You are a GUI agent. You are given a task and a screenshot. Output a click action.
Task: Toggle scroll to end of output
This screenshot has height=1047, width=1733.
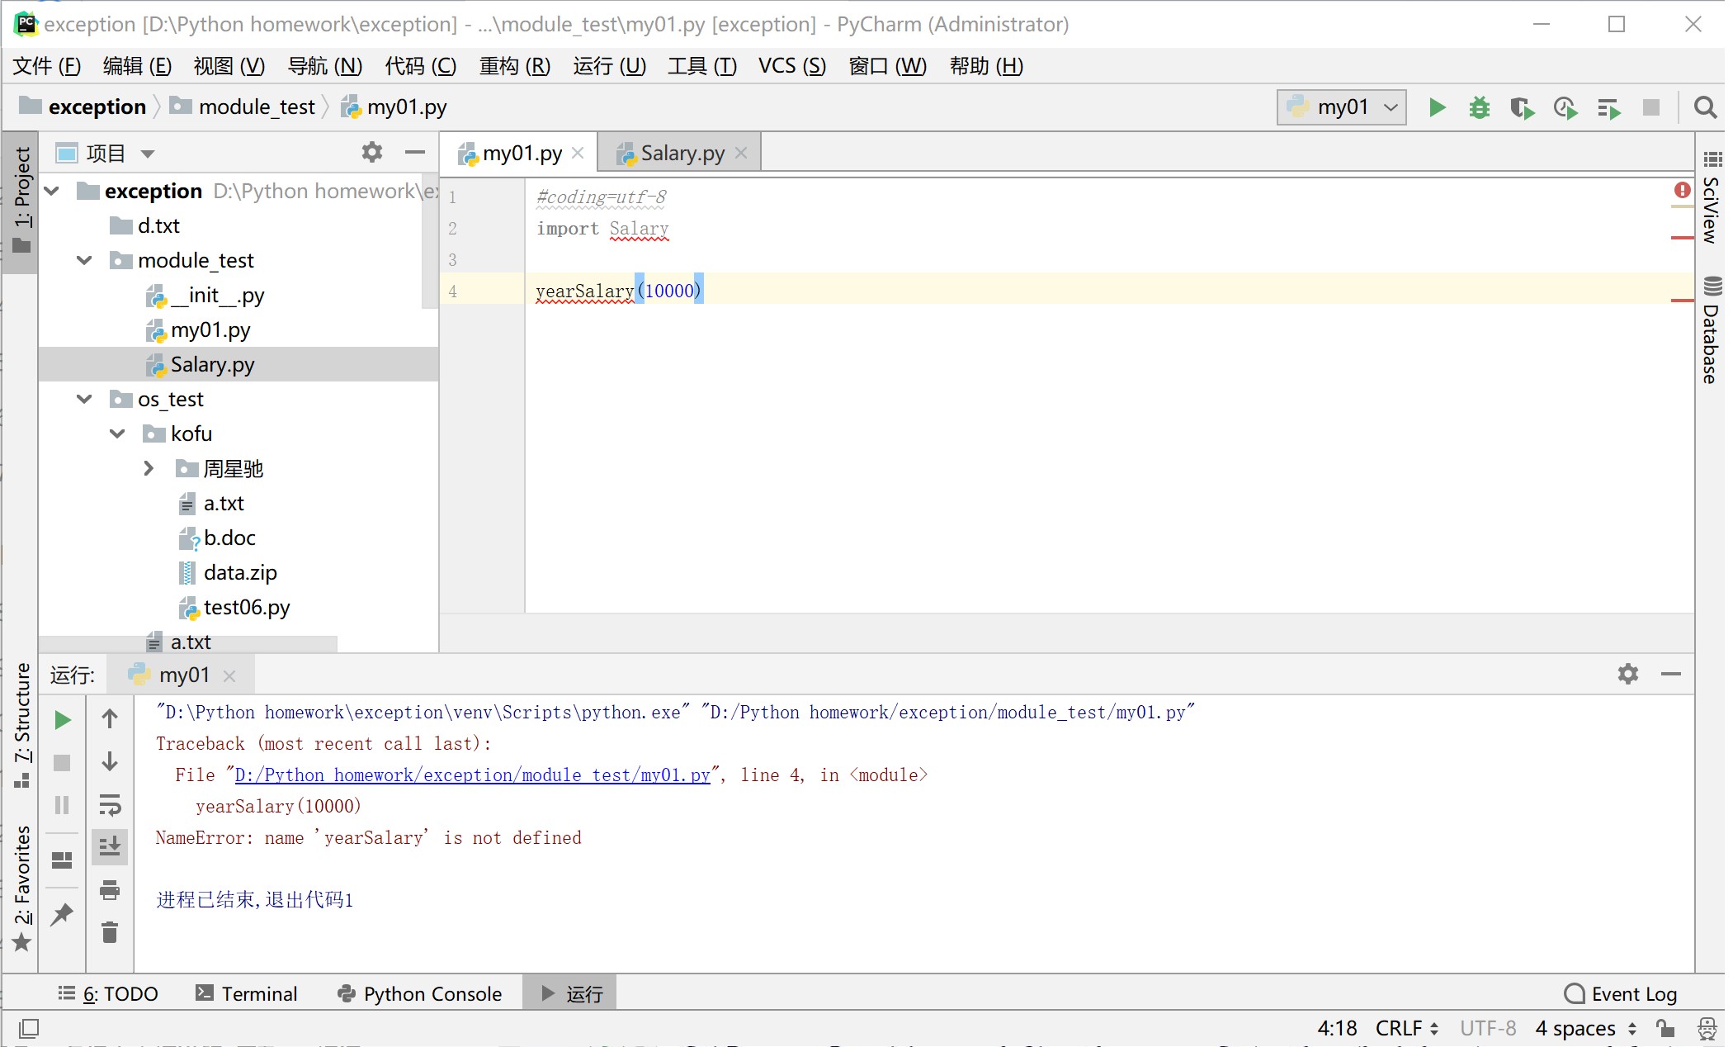tap(109, 846)
